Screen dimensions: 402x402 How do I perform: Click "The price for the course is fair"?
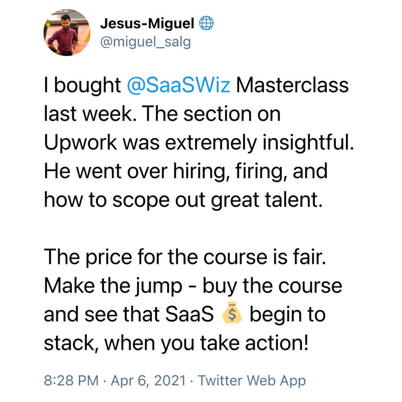(185, 257)
